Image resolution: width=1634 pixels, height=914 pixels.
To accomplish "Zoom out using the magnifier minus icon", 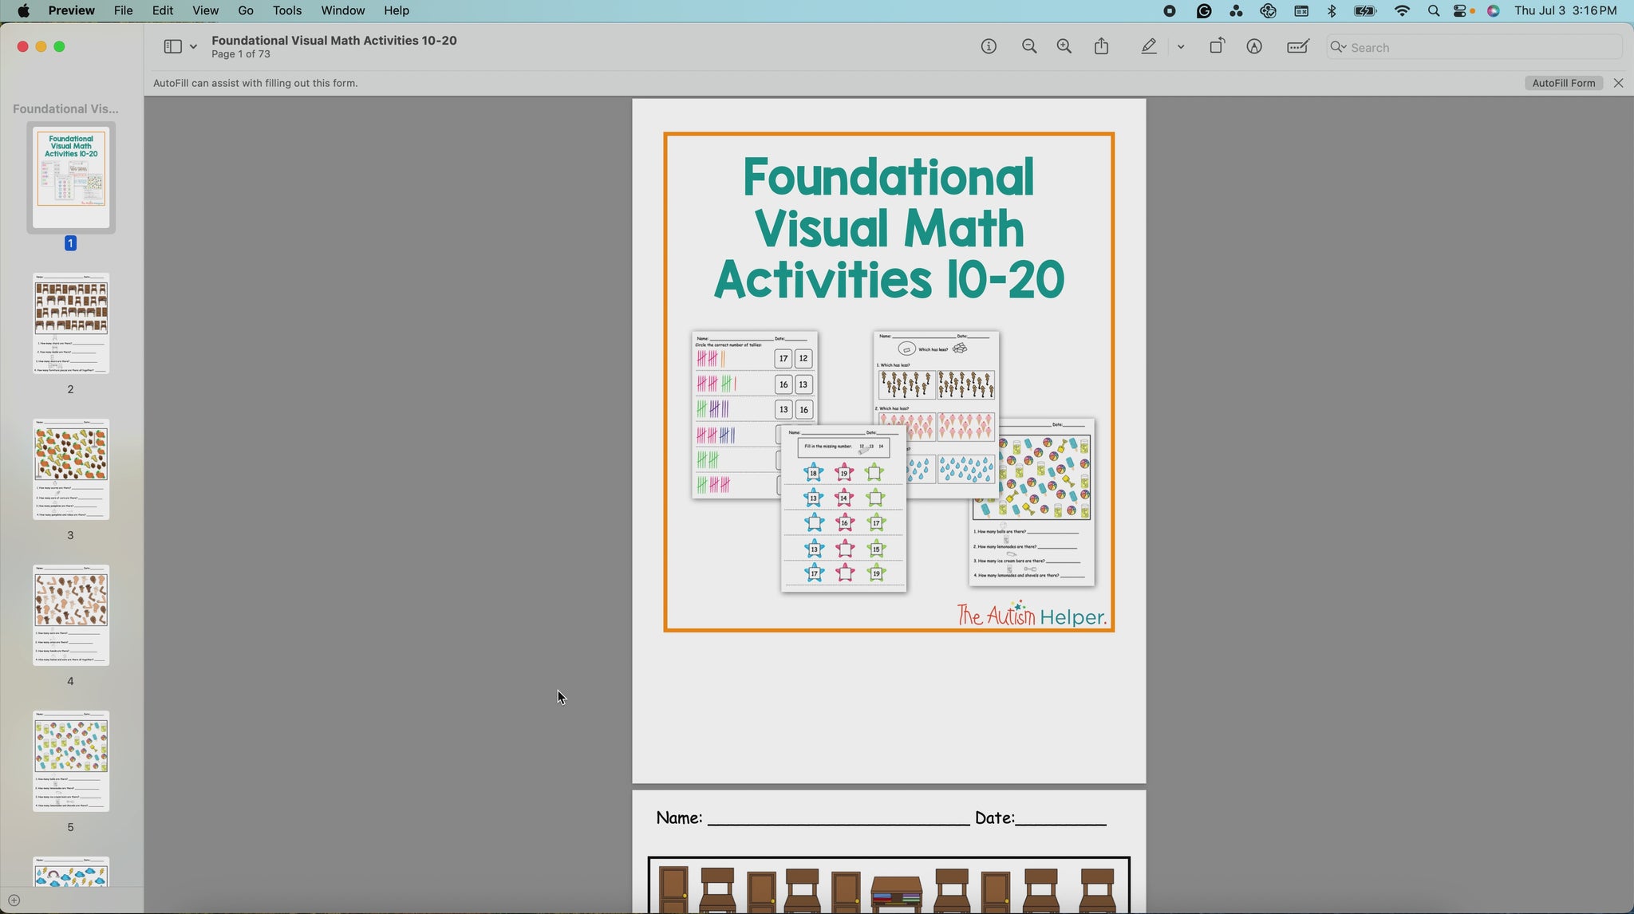I will [x=1029, y=47].
